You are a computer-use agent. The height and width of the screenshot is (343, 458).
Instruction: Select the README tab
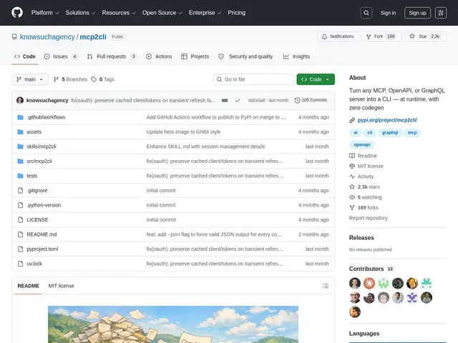coord(29,286)
